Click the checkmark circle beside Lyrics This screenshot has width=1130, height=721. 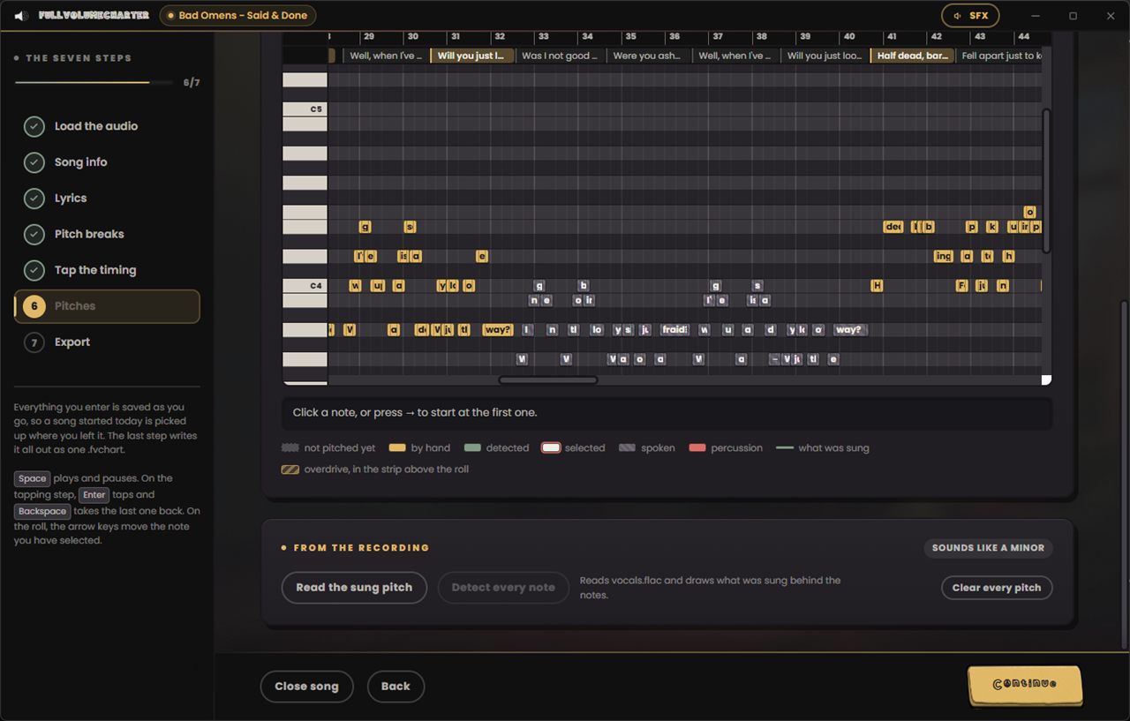[x=34, y=199]
